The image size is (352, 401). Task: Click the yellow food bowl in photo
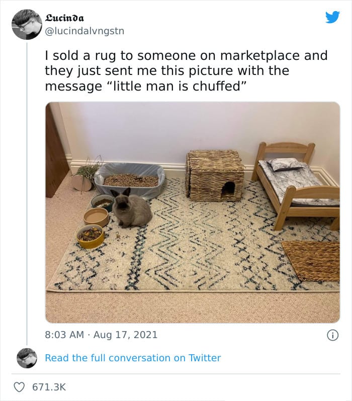[x=91, y=236]
